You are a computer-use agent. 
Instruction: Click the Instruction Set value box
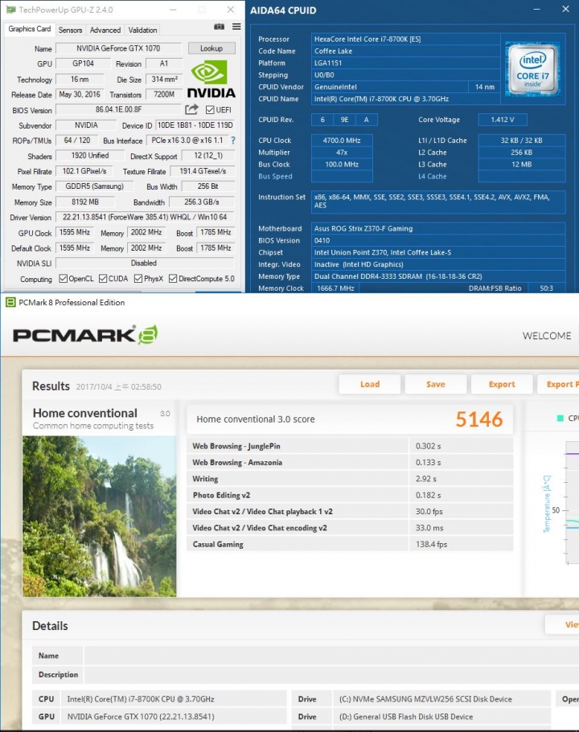[x=438, y=201]
